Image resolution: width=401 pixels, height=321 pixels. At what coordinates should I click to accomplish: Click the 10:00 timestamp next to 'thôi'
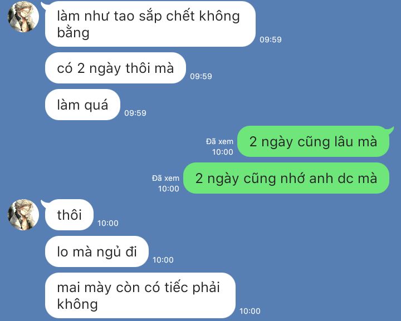(108, 223)
